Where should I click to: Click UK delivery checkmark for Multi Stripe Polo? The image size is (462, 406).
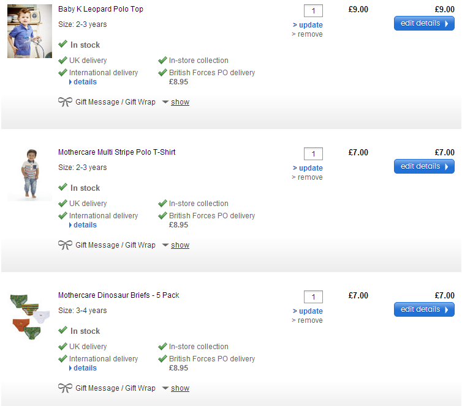point(62,204)
